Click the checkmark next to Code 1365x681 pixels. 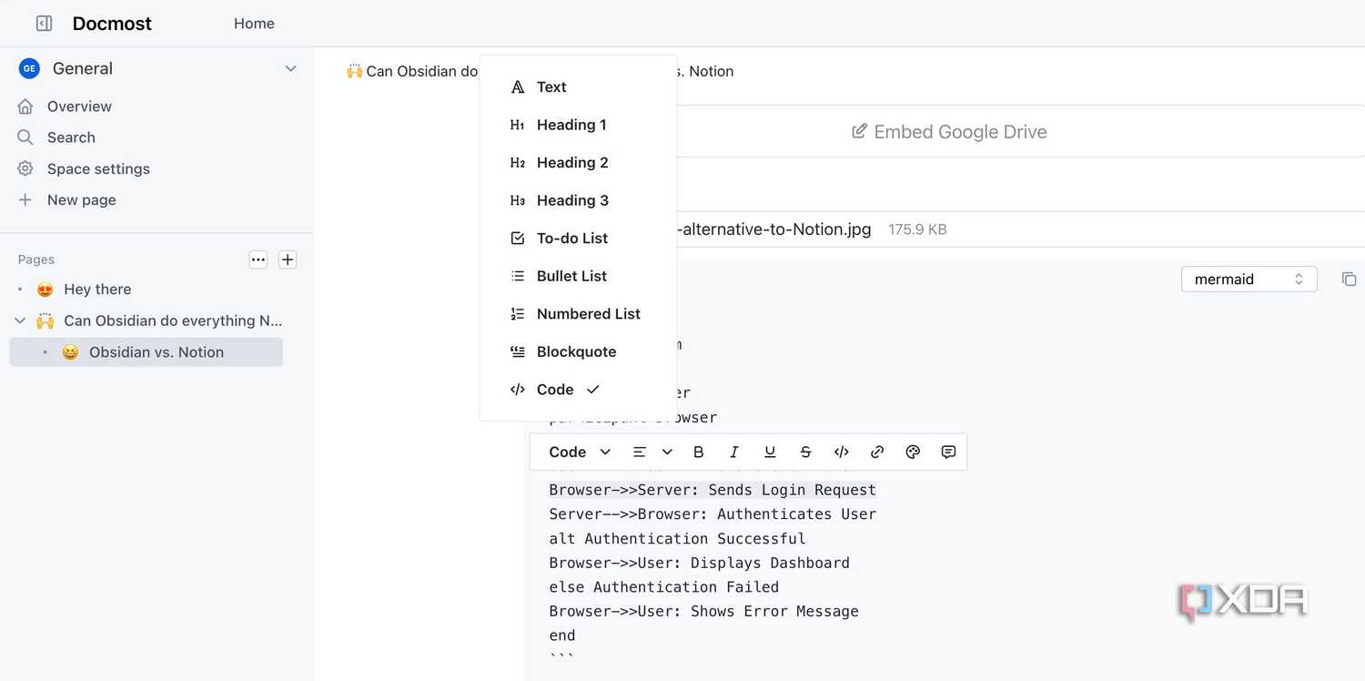click(x=593, y=390)
